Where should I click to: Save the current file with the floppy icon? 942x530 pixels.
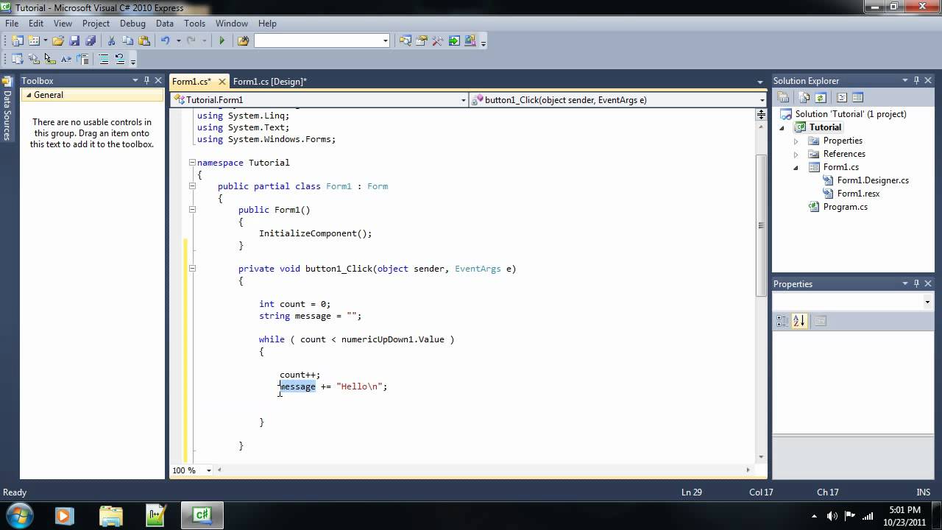pyautogui.click(x=74, y=41)
